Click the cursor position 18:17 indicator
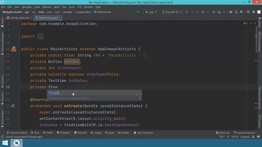 221,137
